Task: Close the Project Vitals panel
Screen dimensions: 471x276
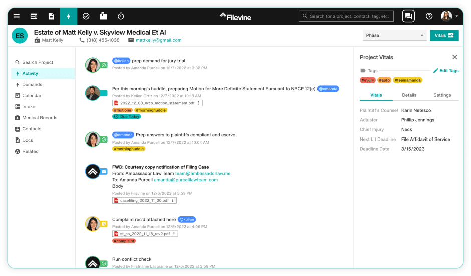Action: click(455, 57)
